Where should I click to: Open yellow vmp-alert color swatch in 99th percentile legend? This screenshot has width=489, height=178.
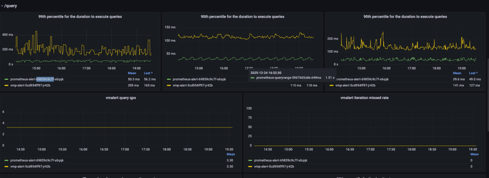[x=6, y=85]
